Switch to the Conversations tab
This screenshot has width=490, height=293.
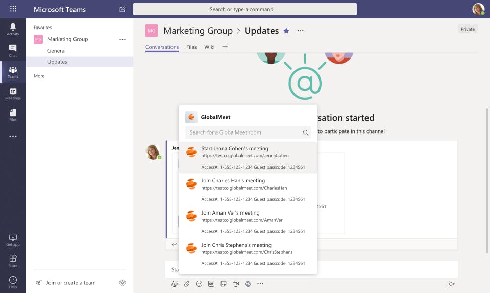[x=162, y=47]
